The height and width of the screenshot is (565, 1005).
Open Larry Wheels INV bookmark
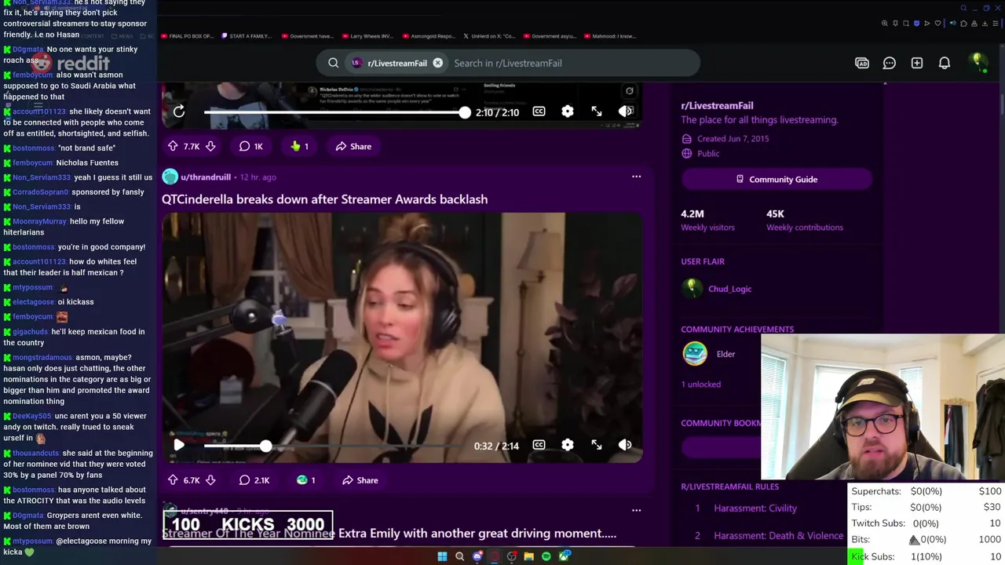pyautogui.click(x=367, y=36)
